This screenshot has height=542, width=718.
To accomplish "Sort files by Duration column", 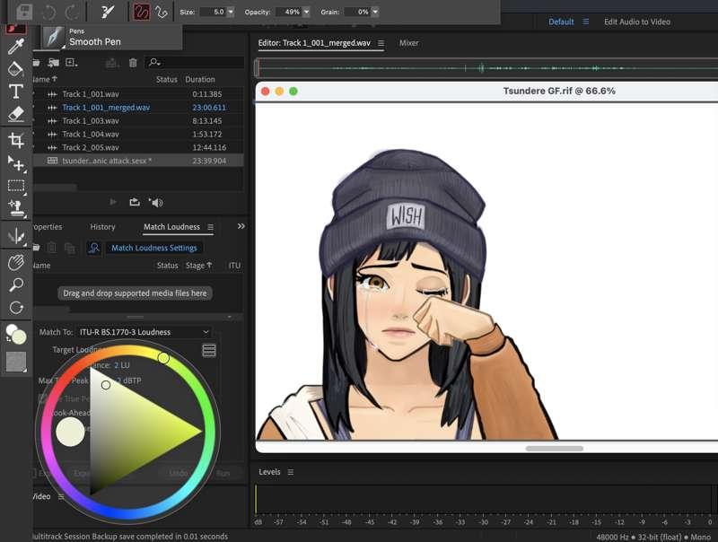I will [199, 79].
